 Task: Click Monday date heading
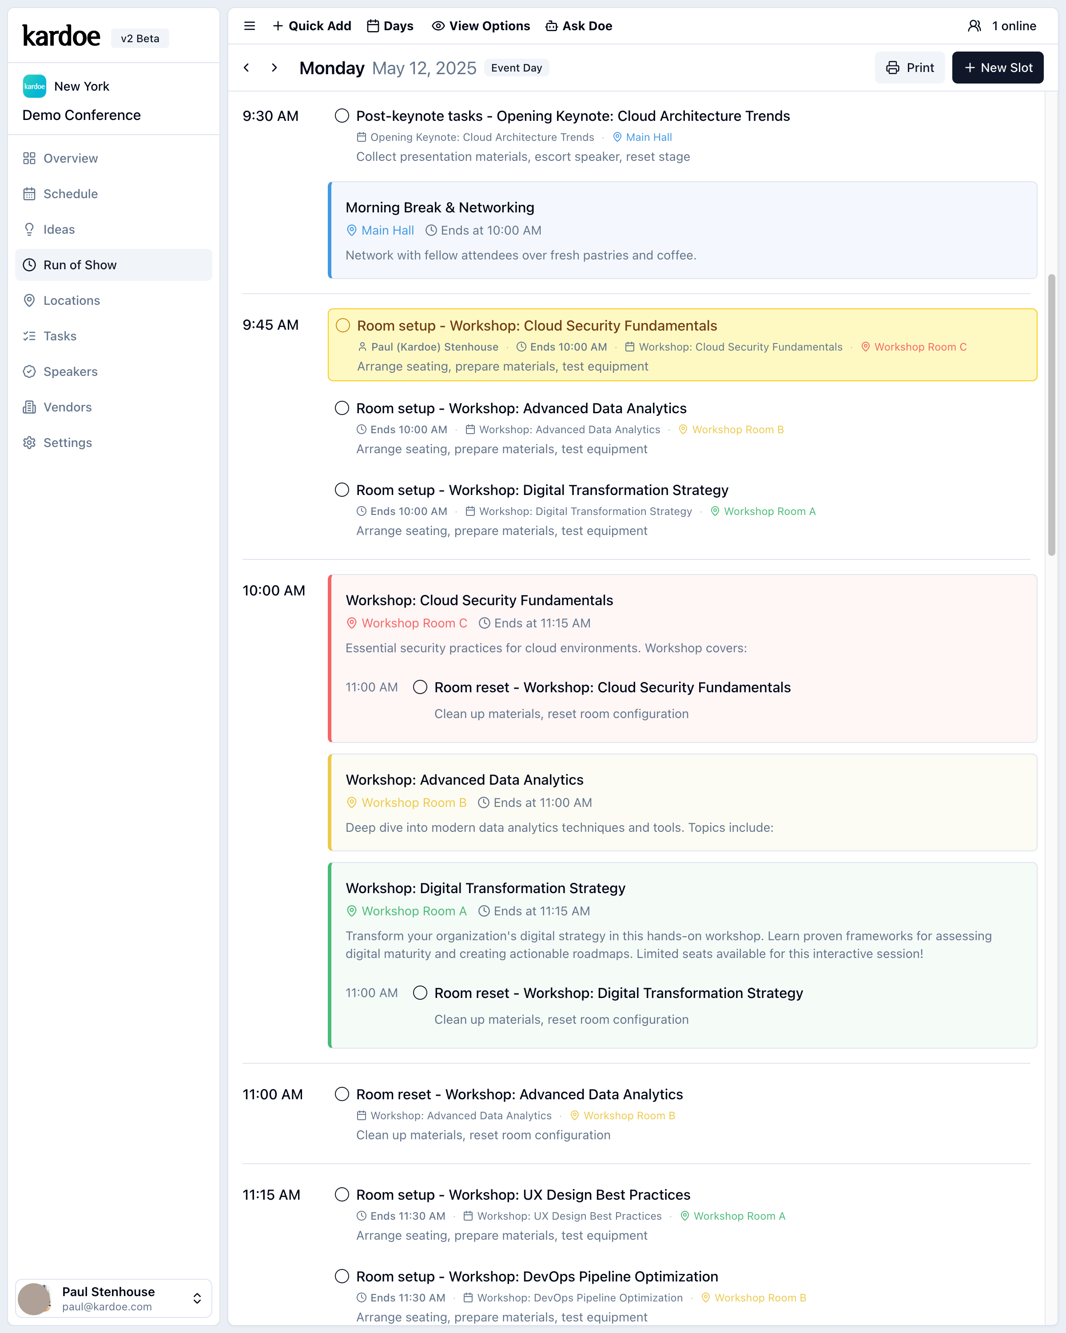pyautogui.click(x=332, y=68)
